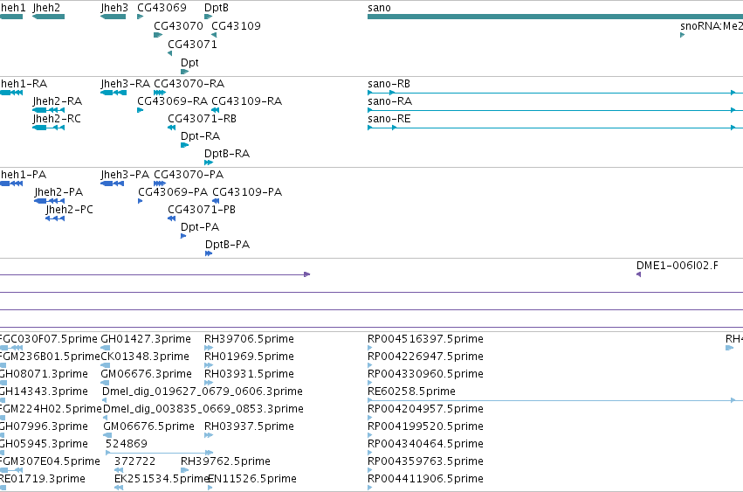
Task: Open EST GH05945.3prime
Action: coord(44,444)
